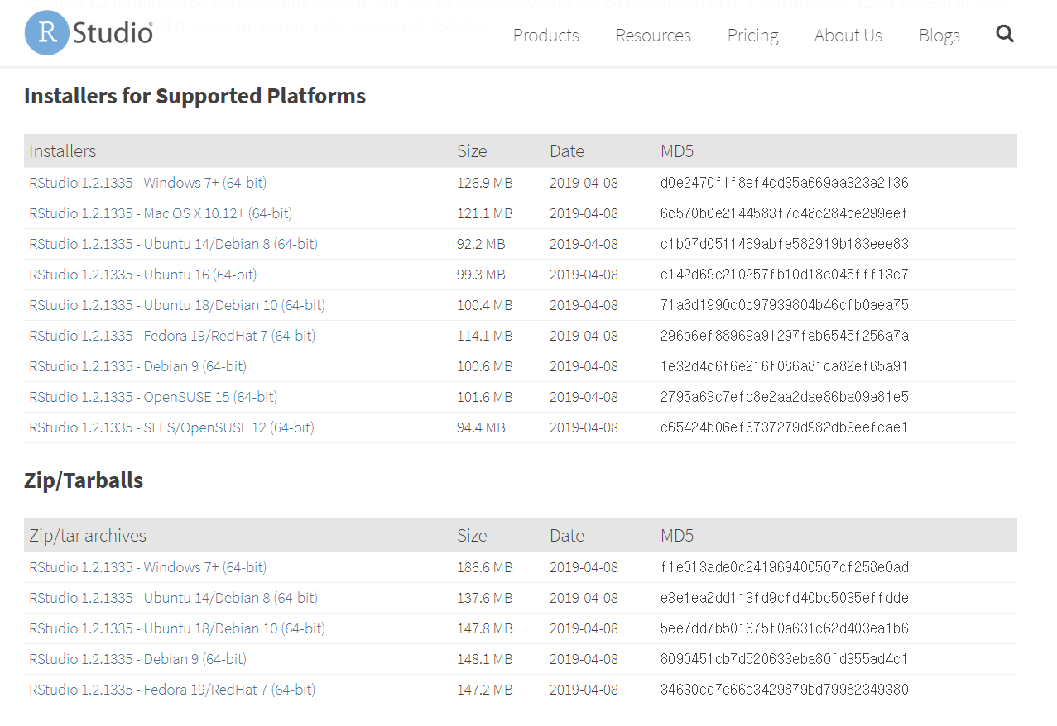Select MD5 hash starting 2795a63c
This screenshot has width=1057, height=726.
tap(785, 397)
